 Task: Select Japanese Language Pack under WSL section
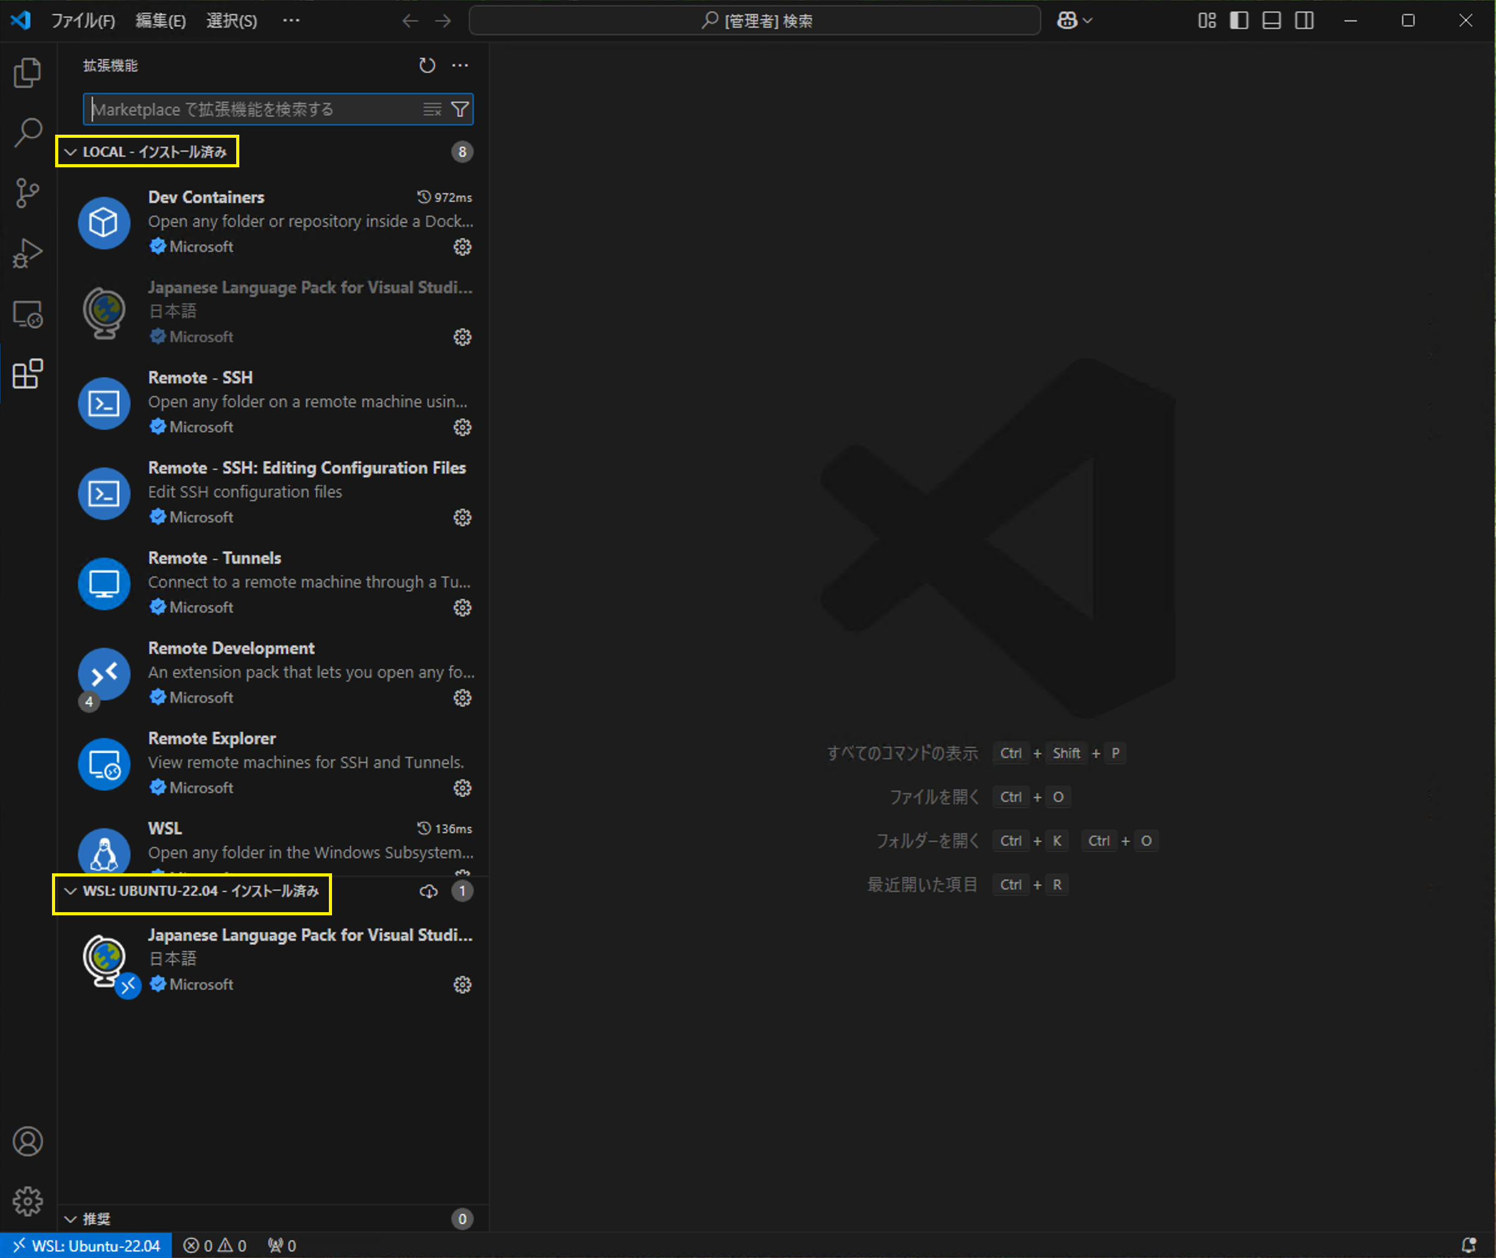coord(274,959)
